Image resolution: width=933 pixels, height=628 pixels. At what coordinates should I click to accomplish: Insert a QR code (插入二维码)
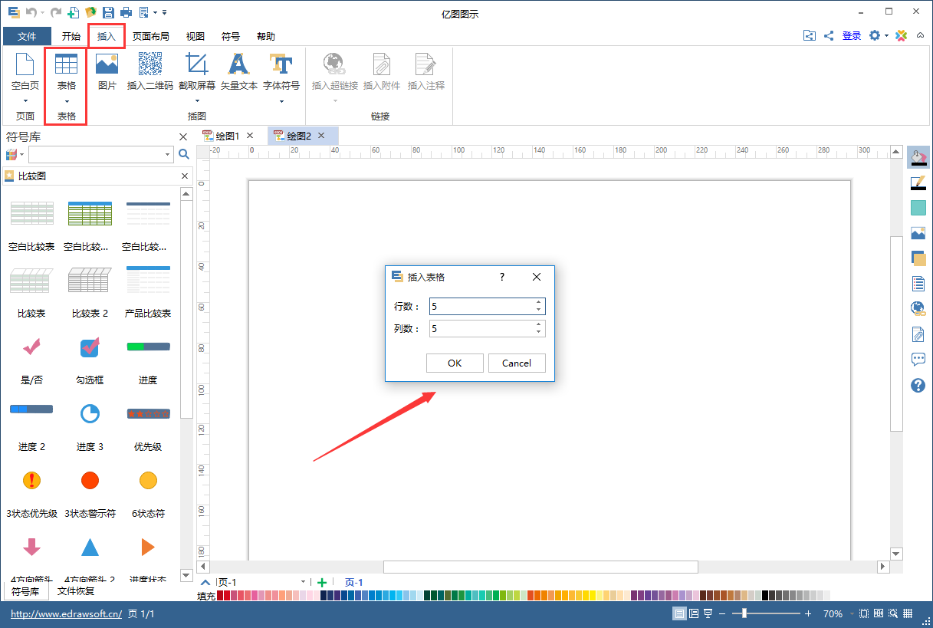click(x=150, y=71)
